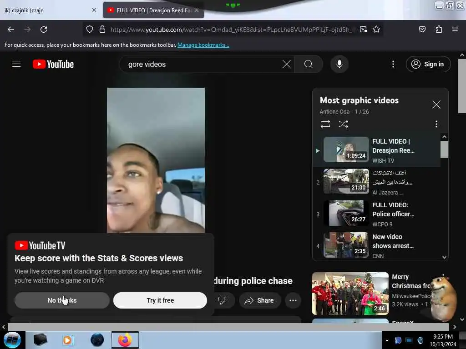Open Firefox application hamburger menu
The image size is (466, 349).
455,29
